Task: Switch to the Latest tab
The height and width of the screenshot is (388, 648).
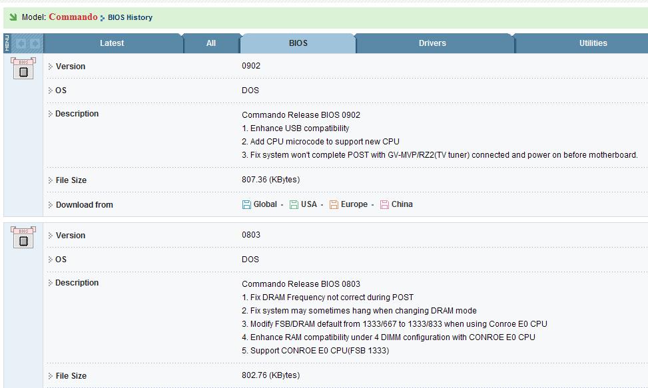Action: (112, 43)
